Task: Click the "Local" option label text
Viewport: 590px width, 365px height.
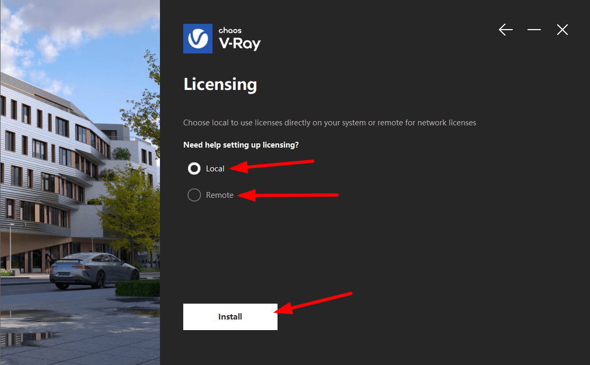Action: (215, 169)
